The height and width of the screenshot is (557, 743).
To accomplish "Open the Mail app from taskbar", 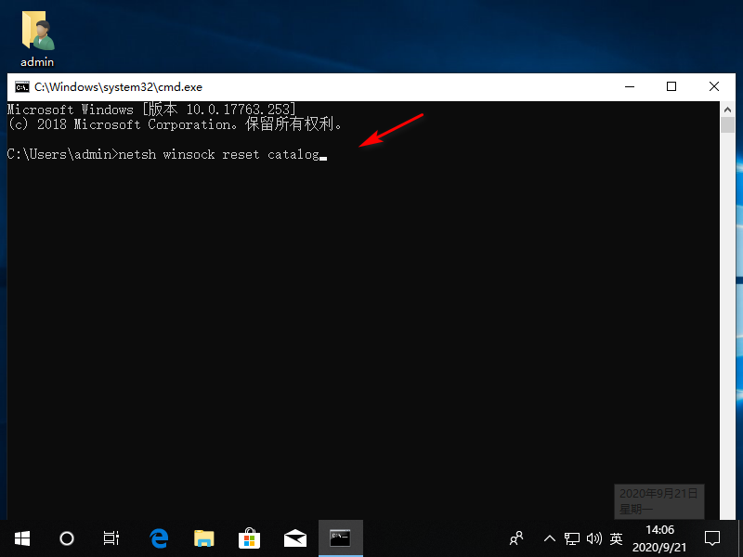I will (294, 538).
